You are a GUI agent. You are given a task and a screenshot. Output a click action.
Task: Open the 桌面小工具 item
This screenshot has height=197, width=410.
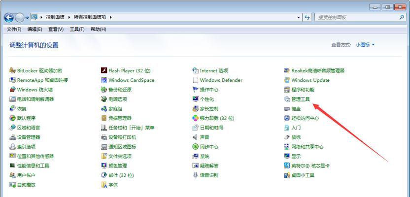point(299,175)
